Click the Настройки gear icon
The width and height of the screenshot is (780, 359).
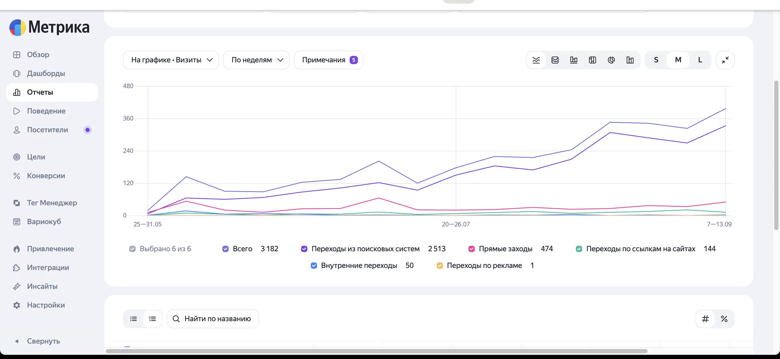pos(16,305)
